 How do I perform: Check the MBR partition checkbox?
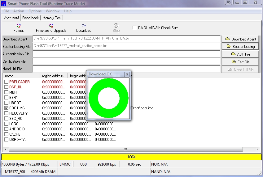point(7,92)
